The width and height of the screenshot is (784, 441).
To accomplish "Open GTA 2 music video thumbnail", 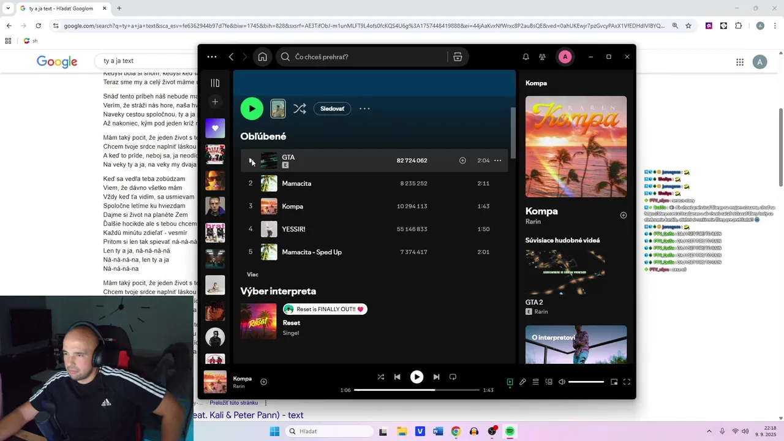I will coord(565,272).
